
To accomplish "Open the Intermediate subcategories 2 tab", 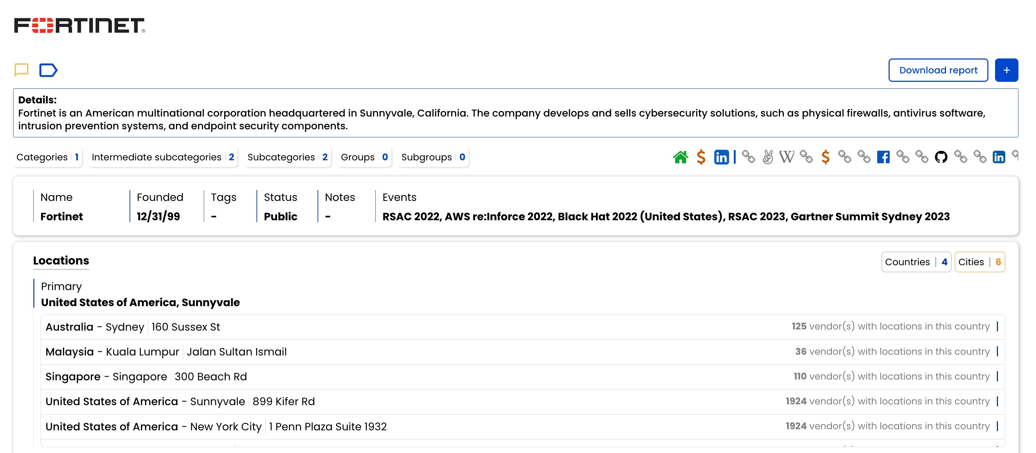I will 162,157.
